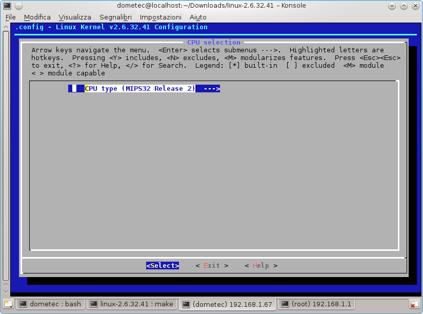Switch to the '(root) 192.168.1.1' tab
The image size is (423, 314).
point(316,304)
